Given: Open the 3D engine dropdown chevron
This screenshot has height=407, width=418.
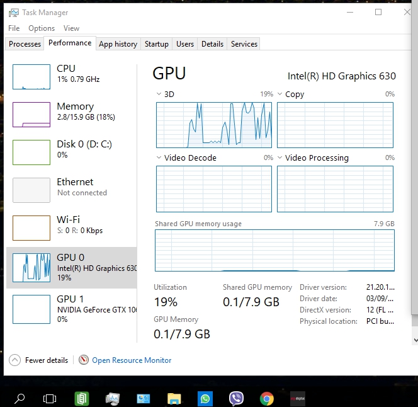Looking at the screenshot, I should coord(159,94).
